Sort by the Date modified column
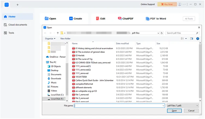205x119 pixels. [x=122, y=43]
